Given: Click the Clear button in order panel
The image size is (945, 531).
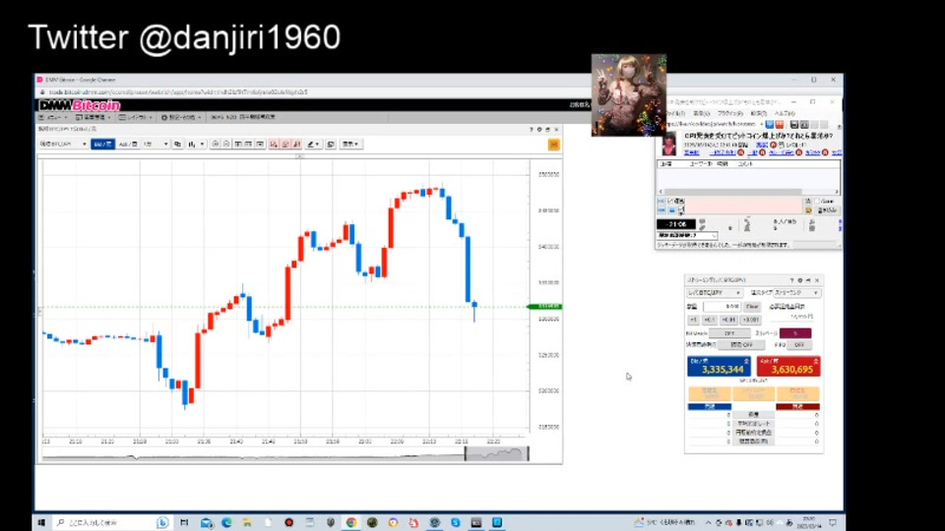Looking at the screenshot, I should [751, 307].
